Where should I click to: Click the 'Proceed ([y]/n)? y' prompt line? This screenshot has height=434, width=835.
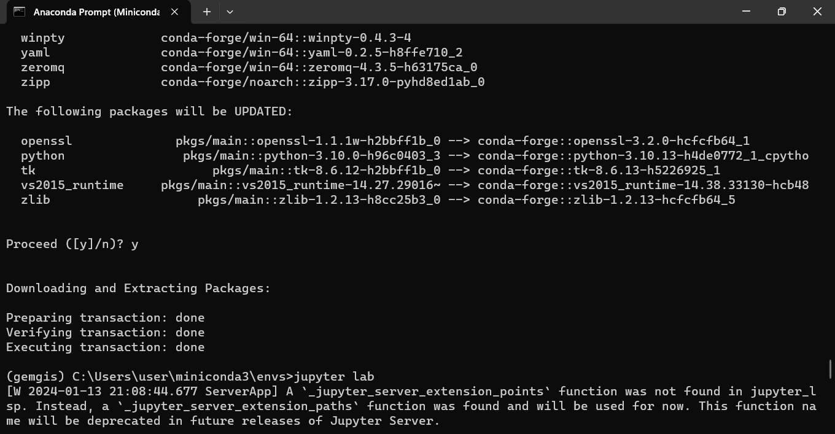[x=72, y=244]
